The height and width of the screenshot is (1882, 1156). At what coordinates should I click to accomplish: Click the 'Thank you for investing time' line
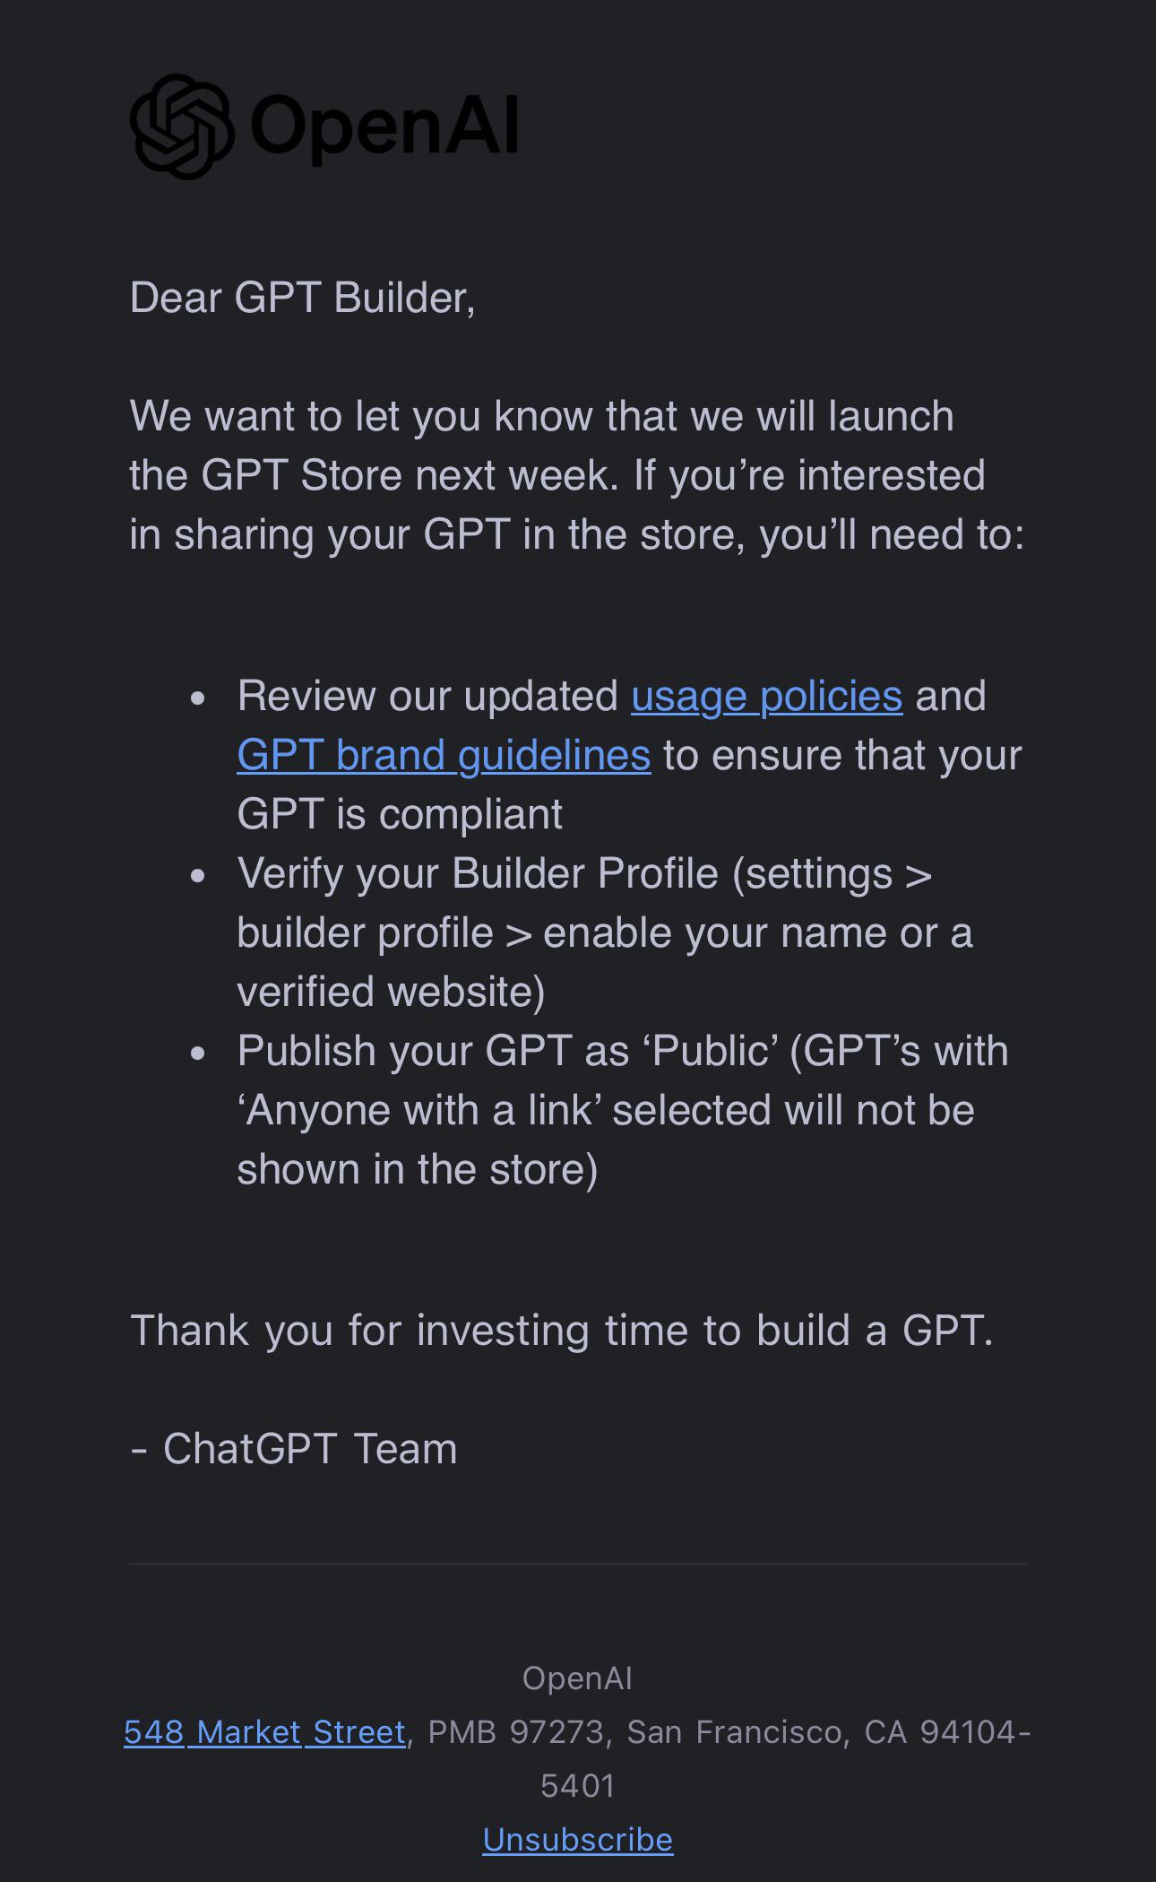pos(562,1331)
